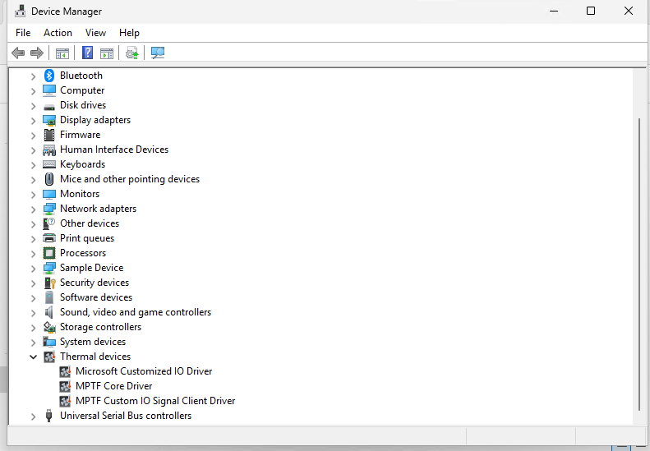Screen dimensions: 650x451
Task: Click the Help toolbar icon with question mark
Action: tap(87, 53)
